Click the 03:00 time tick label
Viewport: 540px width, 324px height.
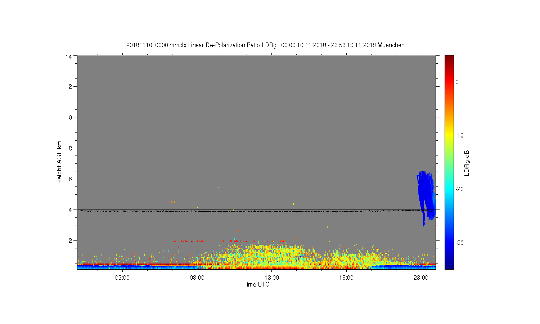[122, 278]
